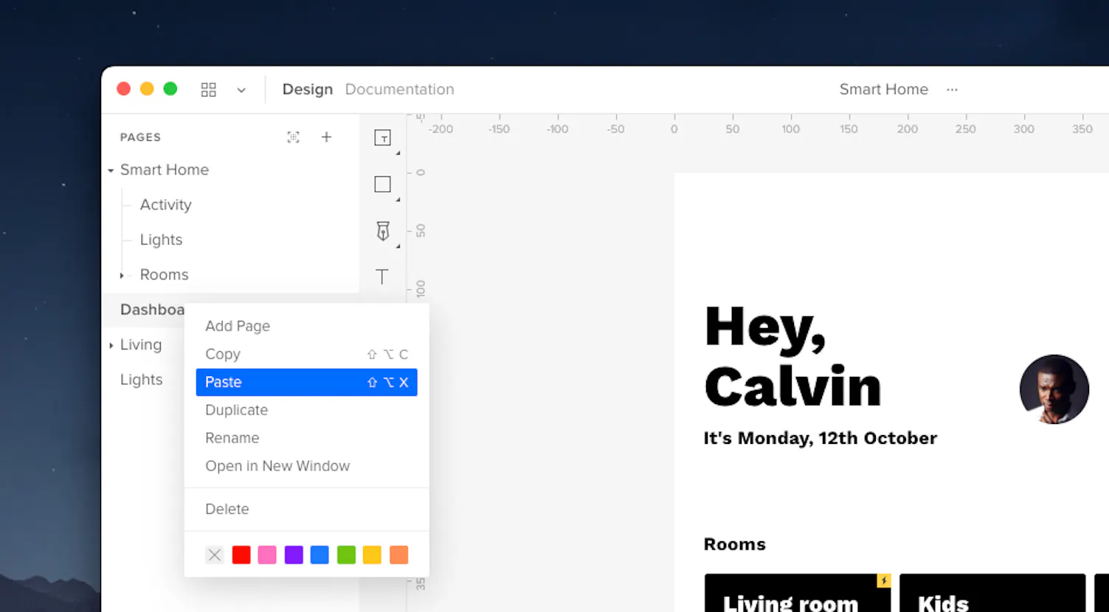Pick the red color label swatch
1109x612 pixels.
click(241, 554)
